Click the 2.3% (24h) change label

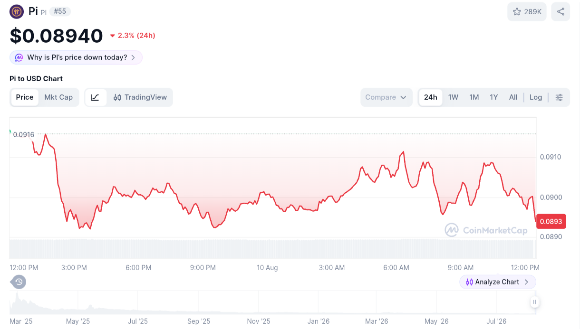[133, 36]
